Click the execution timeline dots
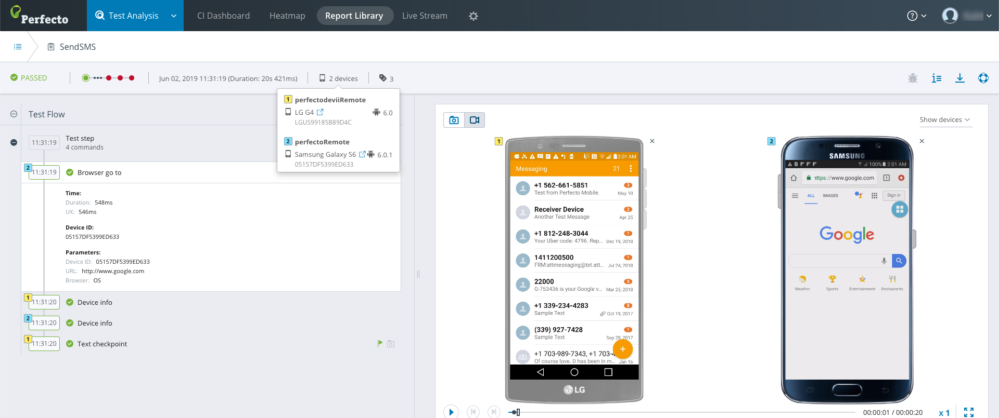This screenshot has height=418, width=999. pos(108,78)
